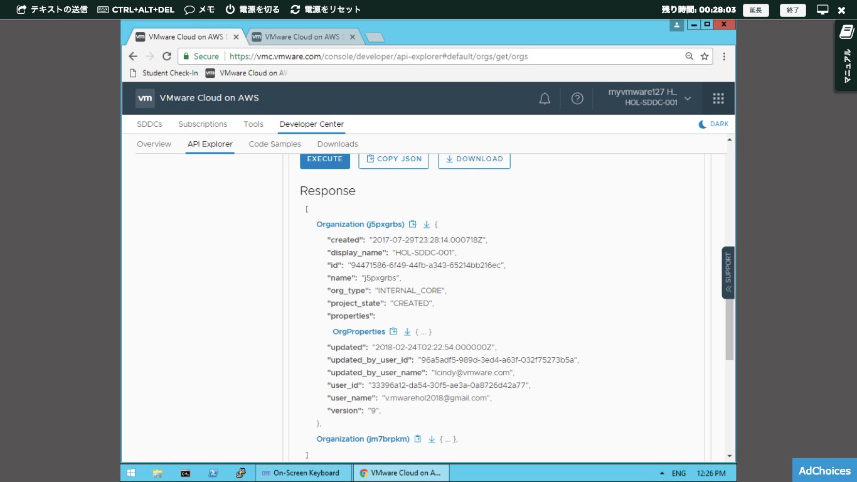This screenshot has width=857, height=482.
Task: Click the テキストの送信 button
Action: pos(52,9)
